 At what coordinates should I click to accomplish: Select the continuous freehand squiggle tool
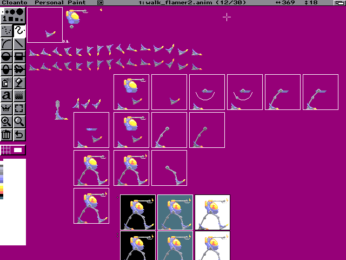pos(19,31)
